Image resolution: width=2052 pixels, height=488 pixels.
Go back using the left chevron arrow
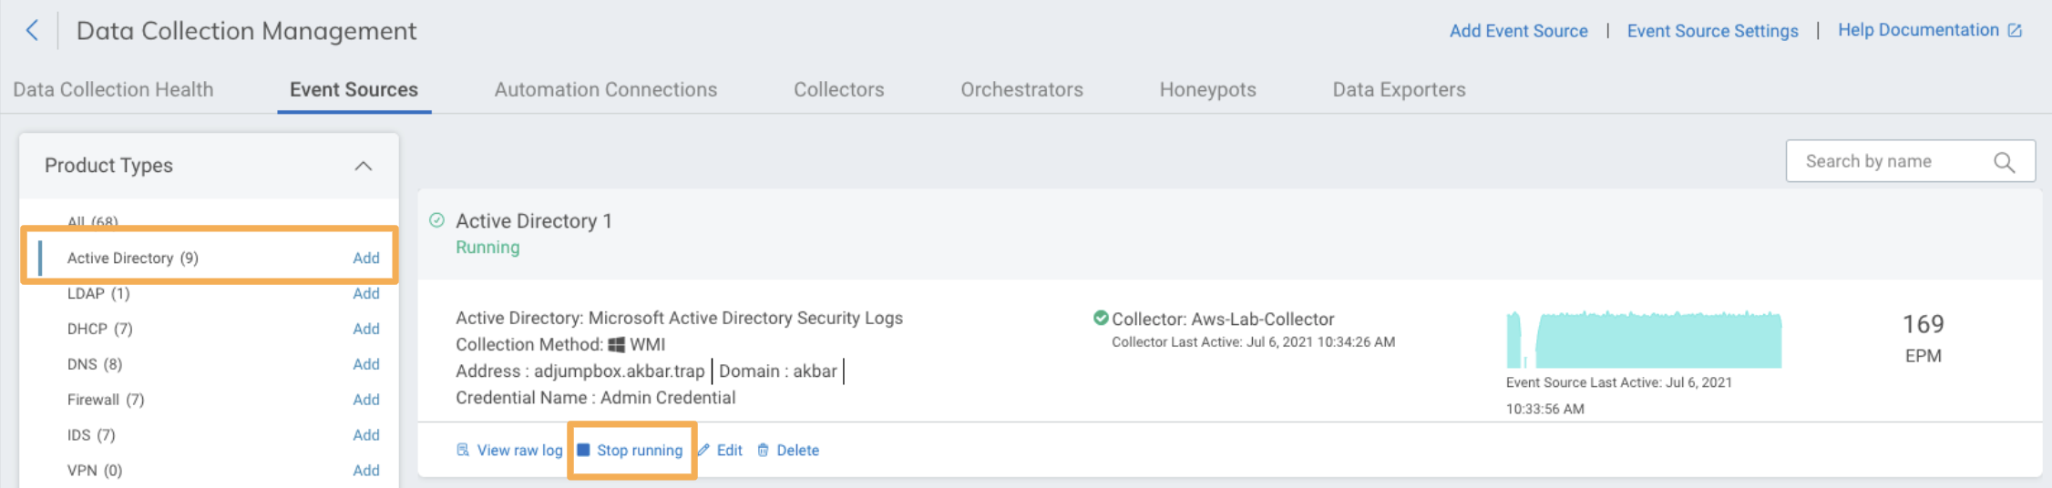pos(32,30)
